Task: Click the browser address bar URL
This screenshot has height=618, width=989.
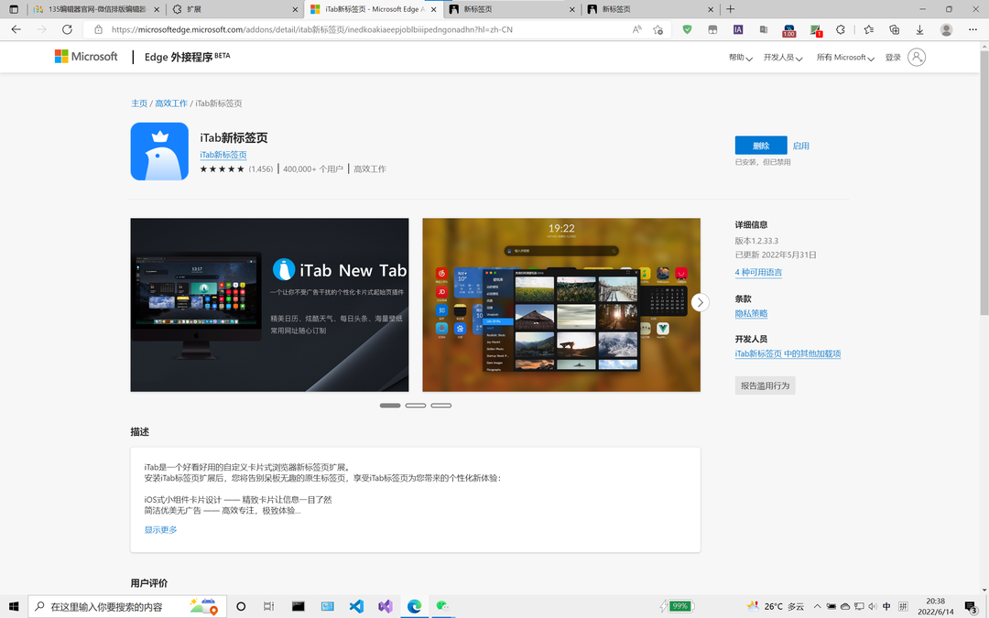Action: click(x=311, y=29)
